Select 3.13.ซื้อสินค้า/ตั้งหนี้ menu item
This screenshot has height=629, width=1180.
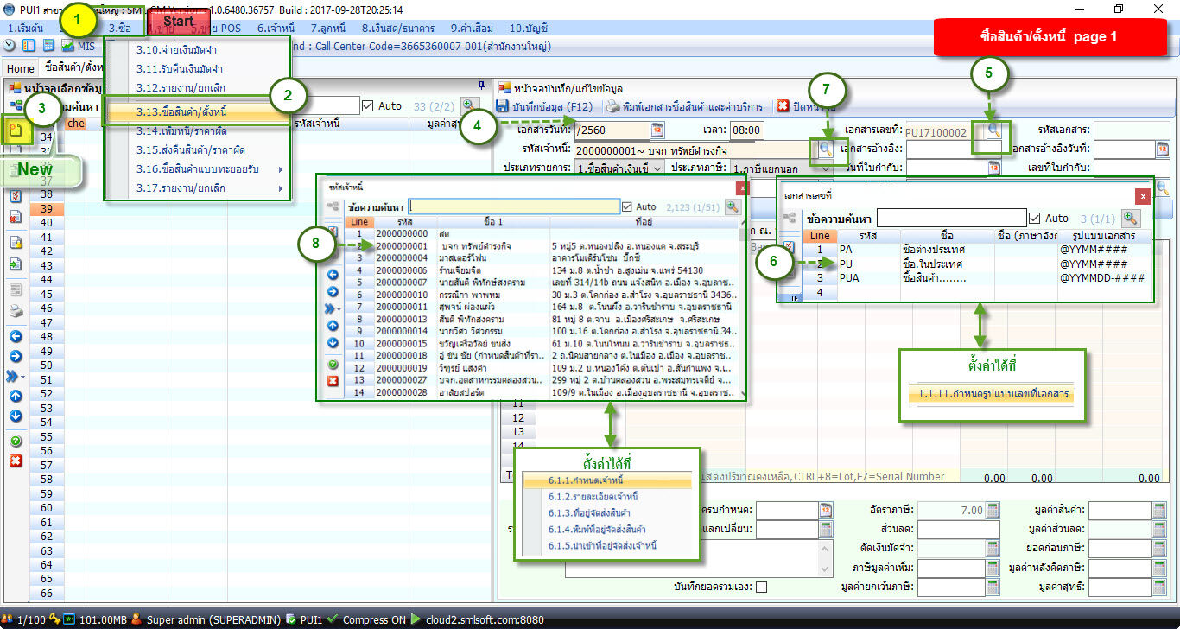click(x=198, y=112)
